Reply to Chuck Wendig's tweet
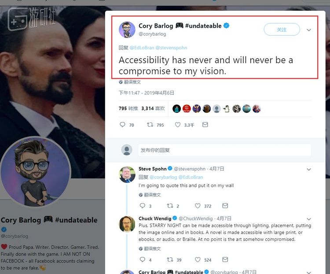The height and width of the screenshot is (274, 330). (142, 260)
